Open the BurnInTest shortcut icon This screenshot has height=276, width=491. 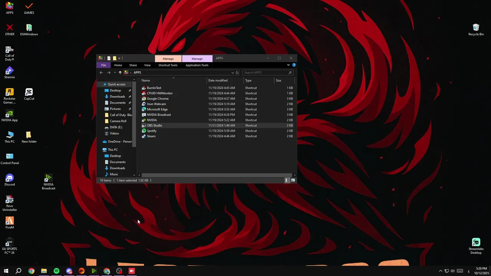(x=144, y=88)
